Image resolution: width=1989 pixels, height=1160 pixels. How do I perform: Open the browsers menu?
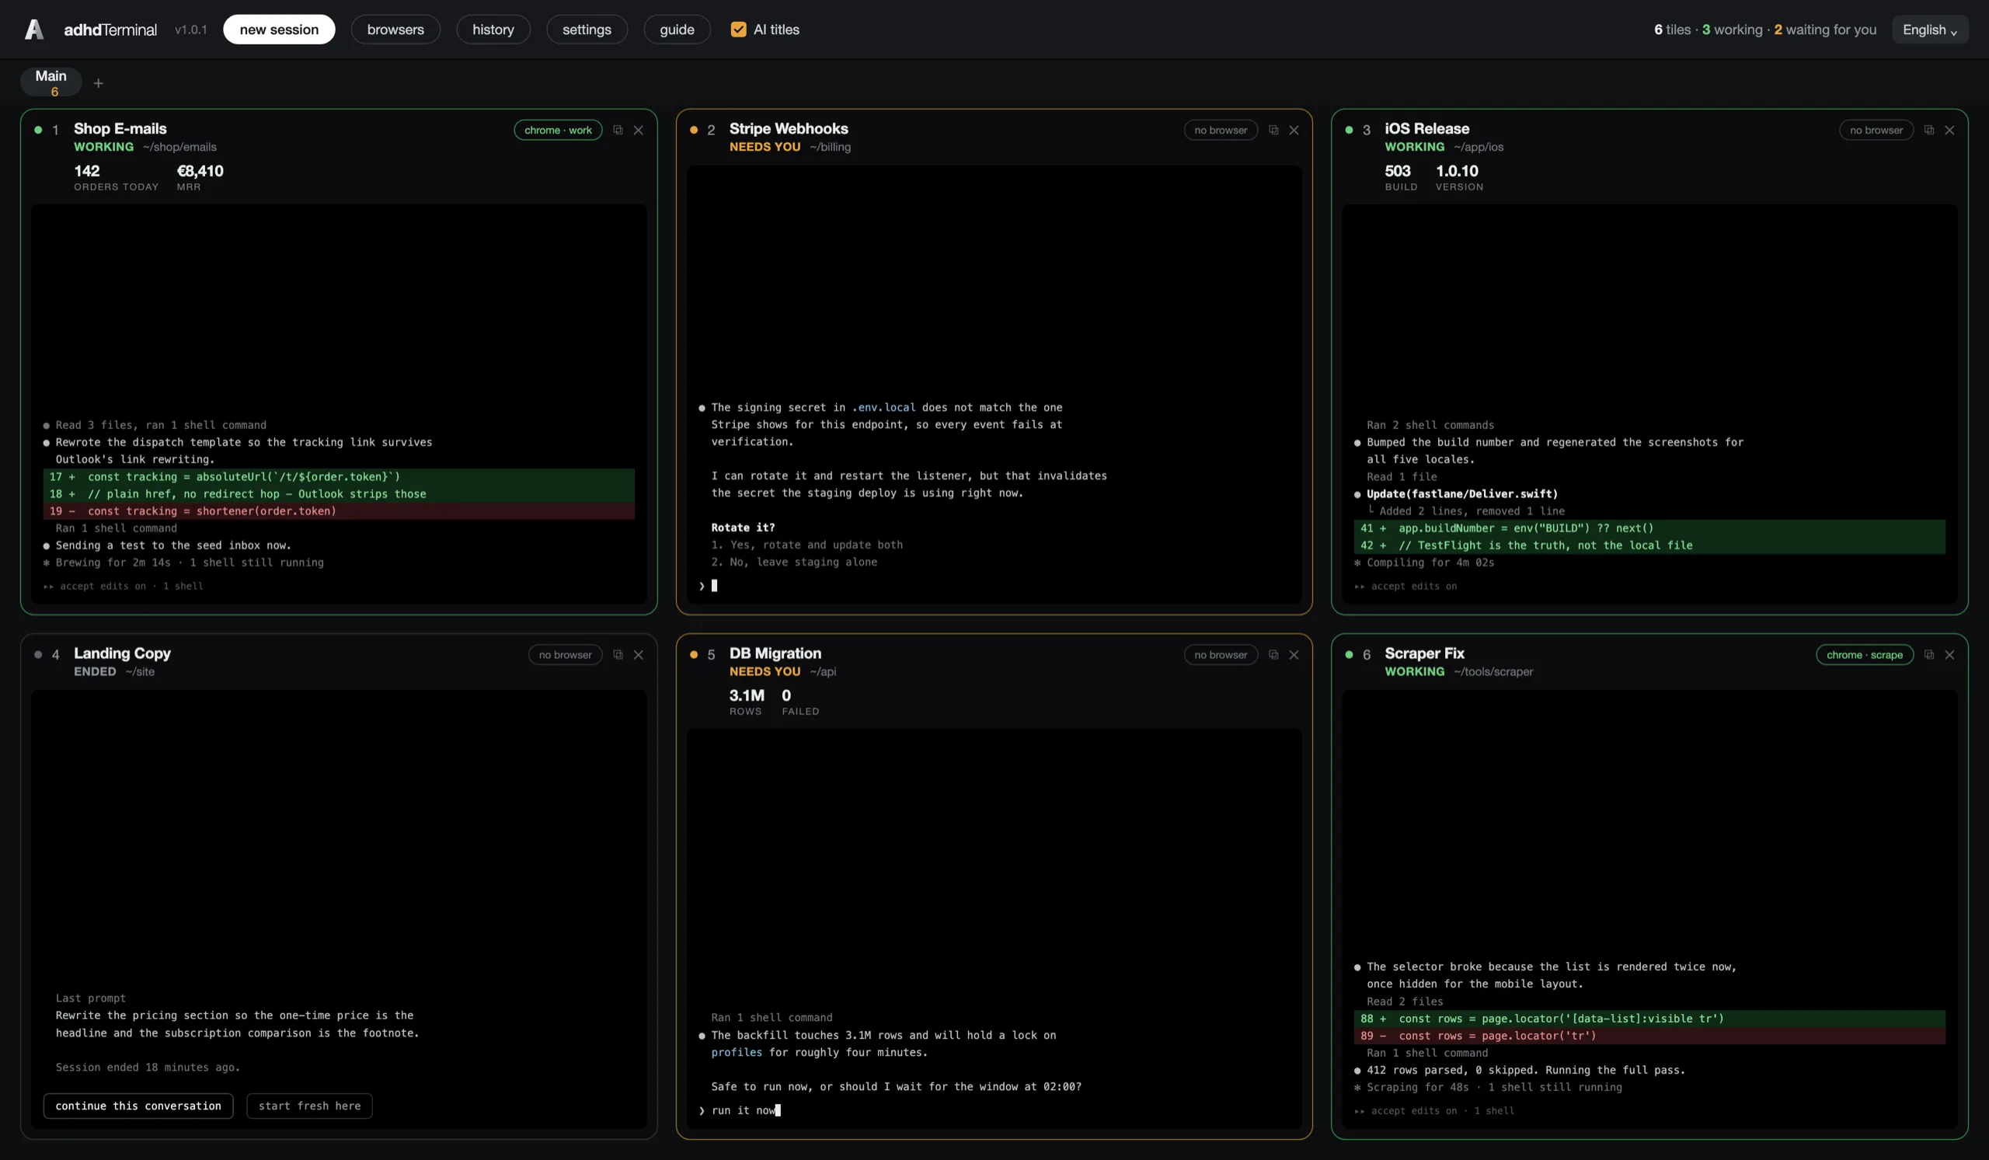(x=395, y=30)
